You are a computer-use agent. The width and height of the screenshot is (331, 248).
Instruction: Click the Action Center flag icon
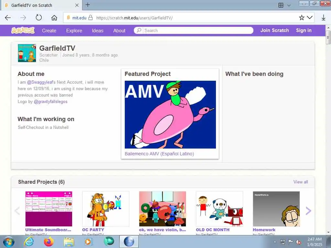[x=291, y=242]
